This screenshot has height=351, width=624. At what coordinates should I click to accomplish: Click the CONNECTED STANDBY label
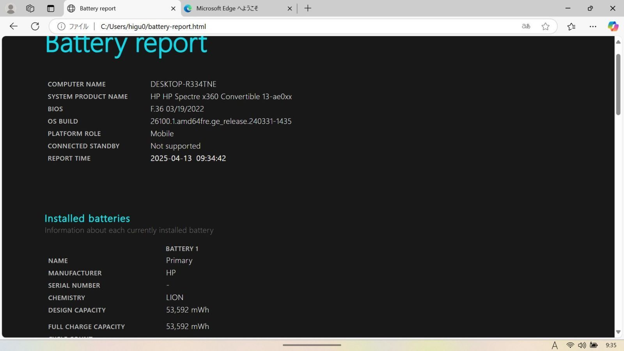point(83,146)
